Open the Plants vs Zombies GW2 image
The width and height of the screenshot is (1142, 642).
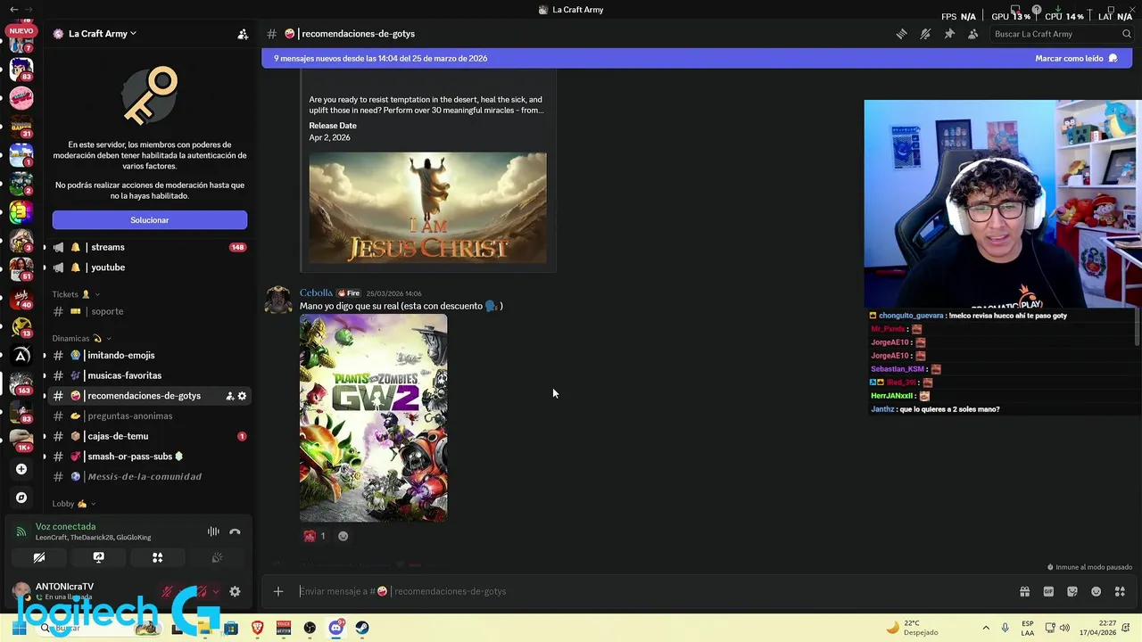click(373, 418)
